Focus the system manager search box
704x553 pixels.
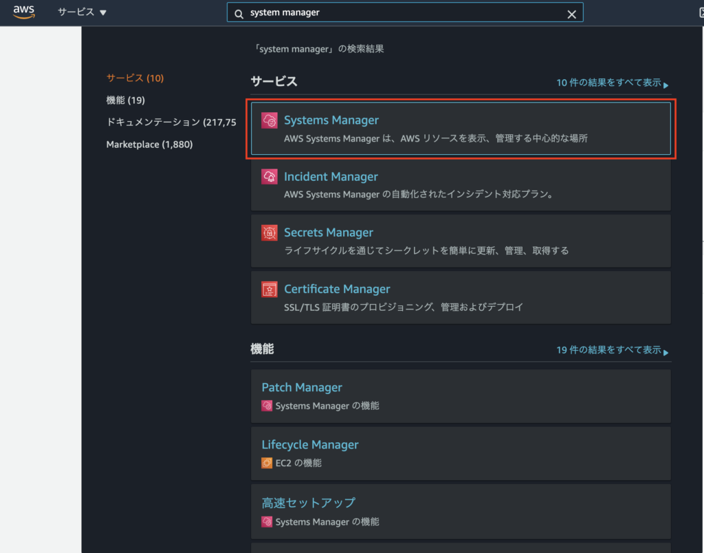pyautogui.click(x=404, y=12)
